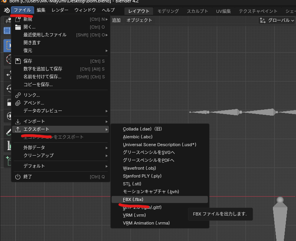Click the folder icon next to 開く
296x241 pixels.
pyautogui.click(x=18, y=27)
